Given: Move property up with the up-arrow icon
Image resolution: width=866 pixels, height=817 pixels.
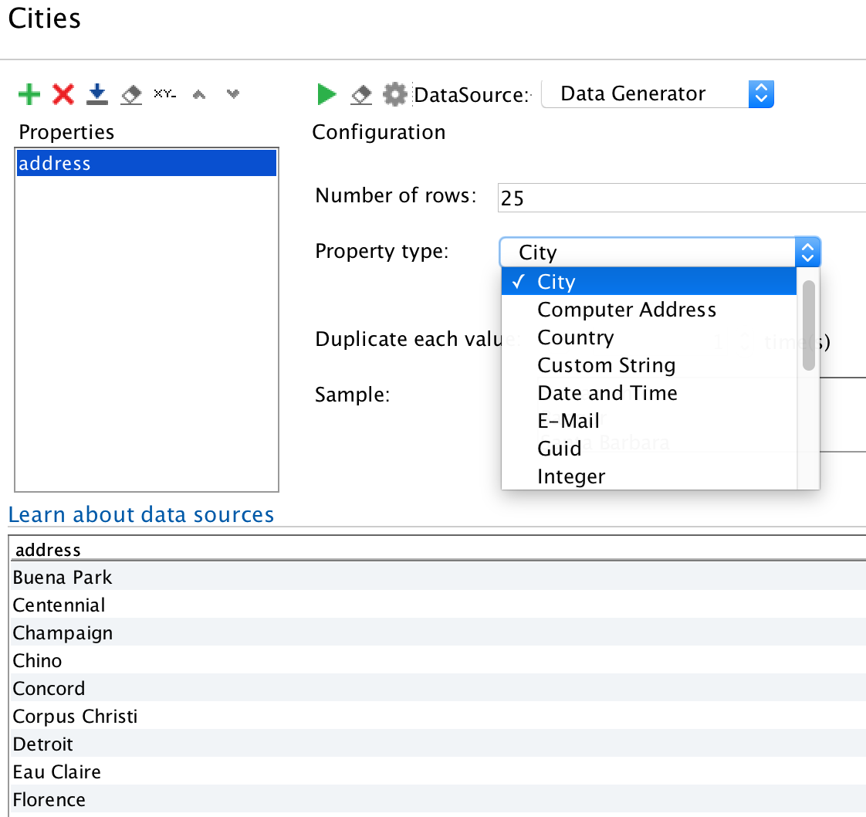Looking at the screenshot, I should pos(198,93).
